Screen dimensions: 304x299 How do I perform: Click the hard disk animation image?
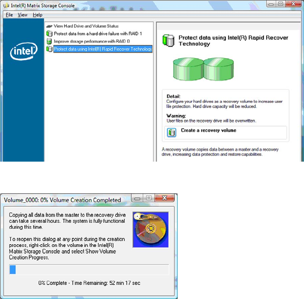tap(151, 229)
